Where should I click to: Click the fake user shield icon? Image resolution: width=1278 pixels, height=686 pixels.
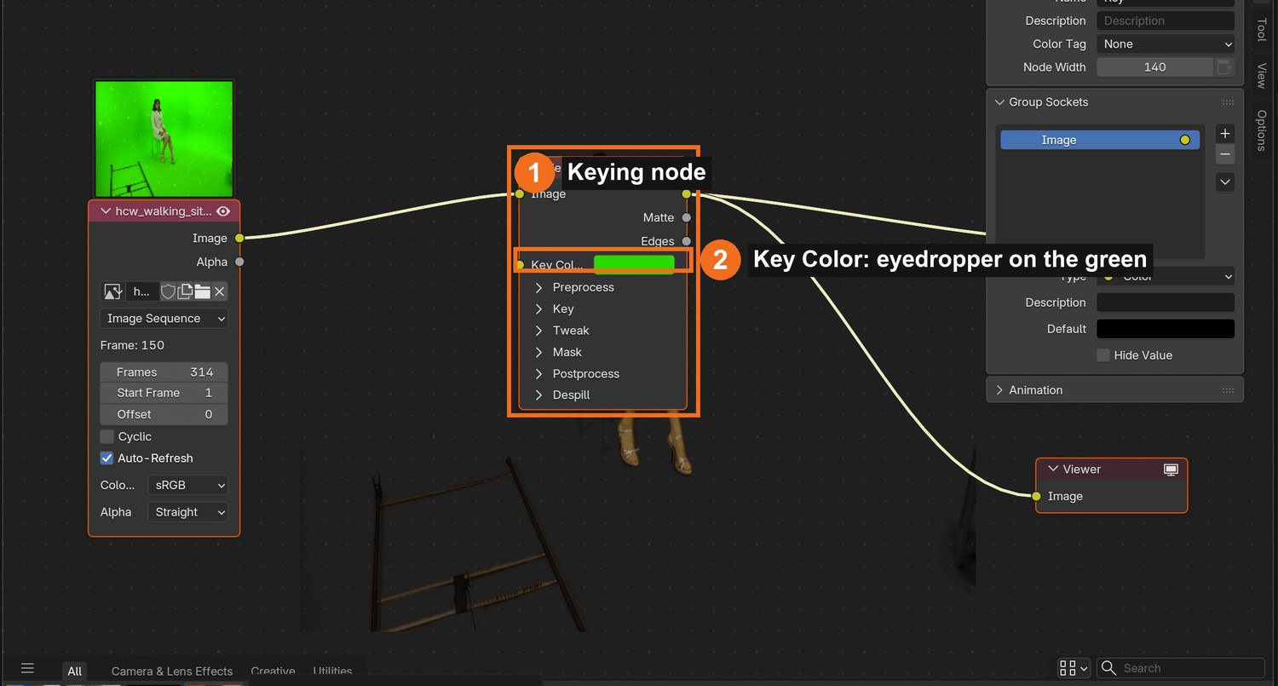pyautogui.click(x=168, y=291)
